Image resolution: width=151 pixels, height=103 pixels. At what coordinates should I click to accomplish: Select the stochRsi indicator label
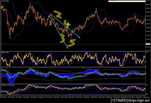[8, 85]
